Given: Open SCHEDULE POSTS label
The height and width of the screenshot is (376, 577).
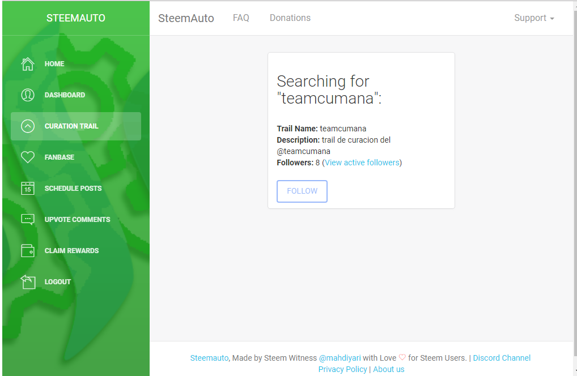Looking at the screenshot, I should tap(73, 188).
